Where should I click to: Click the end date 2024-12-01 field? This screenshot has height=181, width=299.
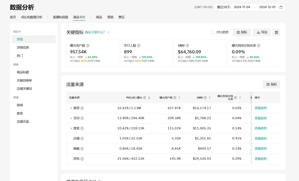(x=267, y=7)
